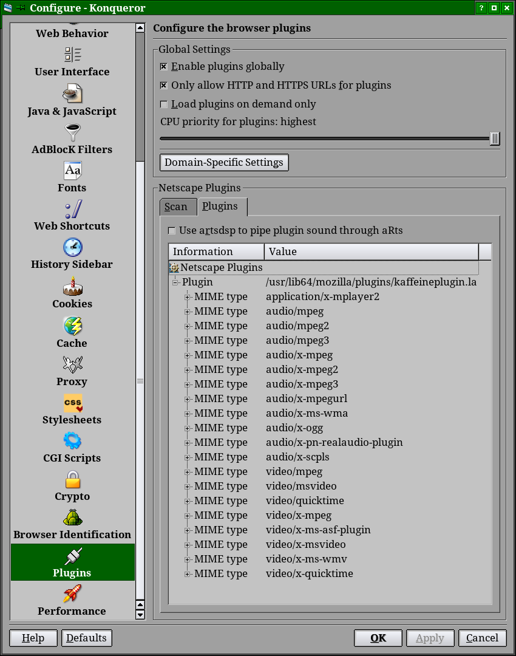Select the audio/x-mpeg value row

pyautogui.click(x=299, y=355)
